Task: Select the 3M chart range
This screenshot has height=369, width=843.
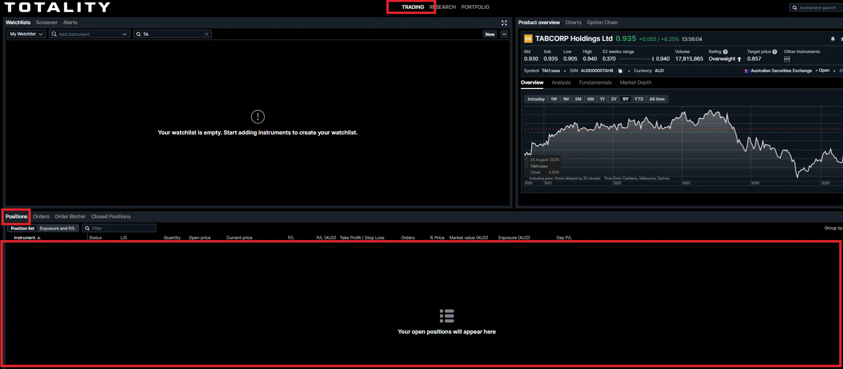Action: point(578,99)
